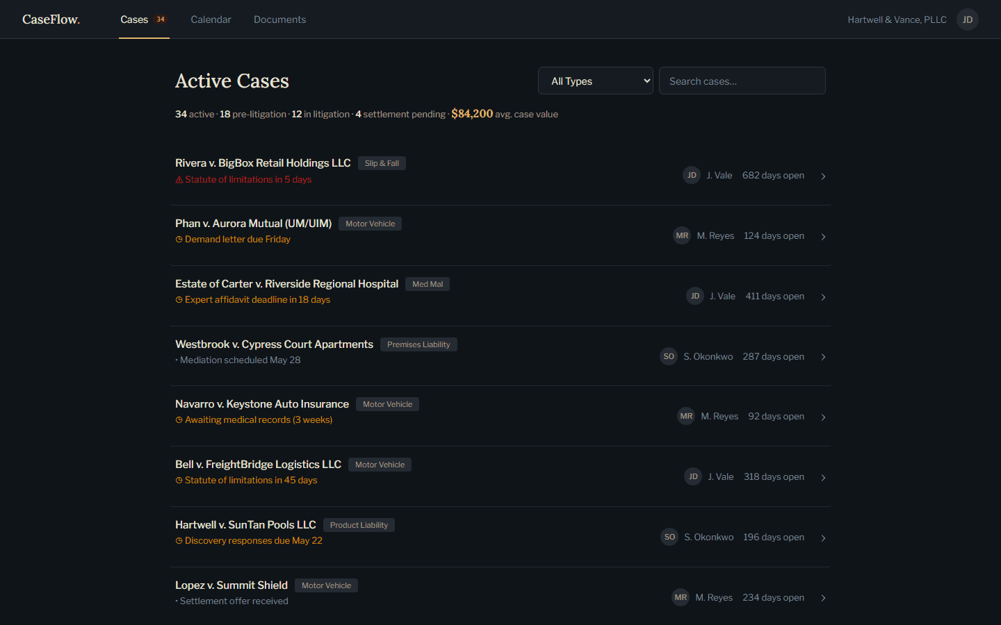1001x625 pixels.
Task: Expand the Rivera v. BigBox row chevron
Action: 823,176
